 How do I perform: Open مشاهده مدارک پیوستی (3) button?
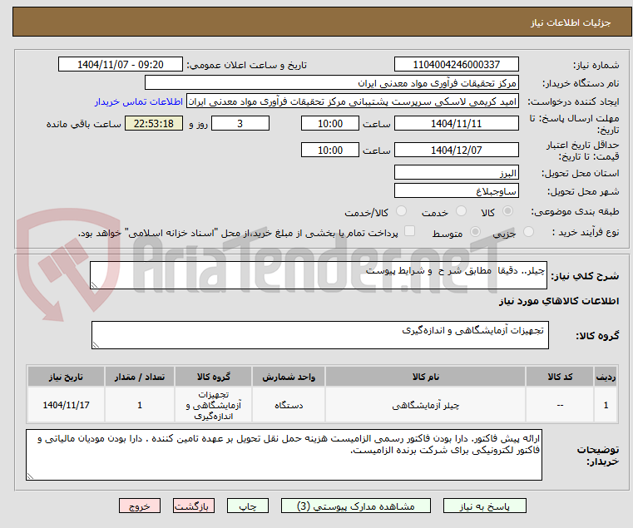click(x=356, y=506)
